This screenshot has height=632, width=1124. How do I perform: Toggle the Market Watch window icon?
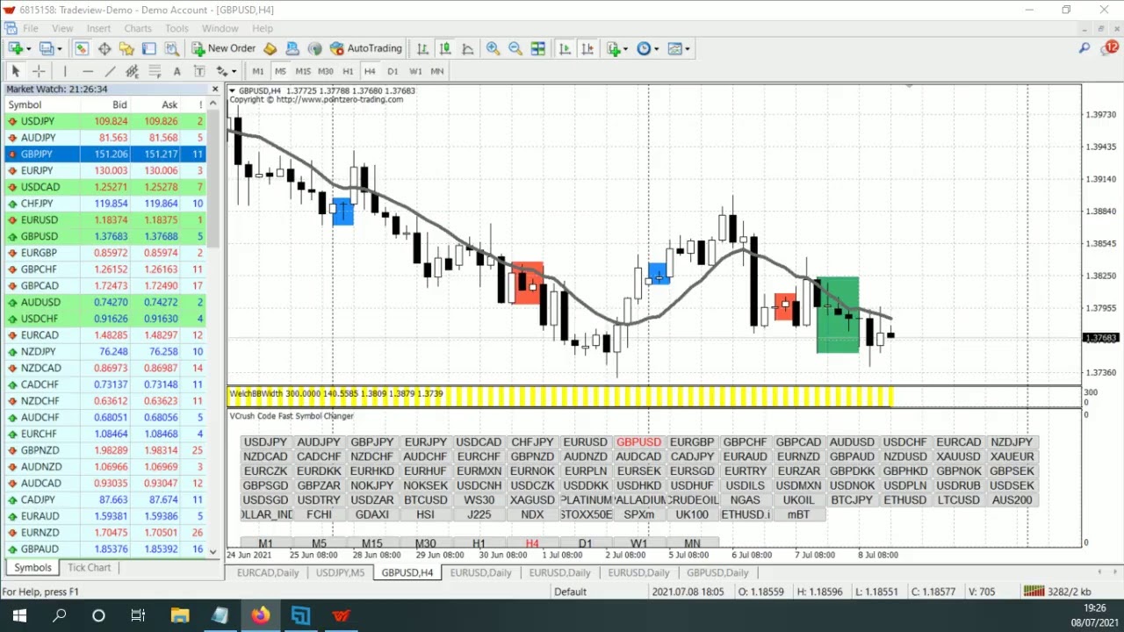81,49
